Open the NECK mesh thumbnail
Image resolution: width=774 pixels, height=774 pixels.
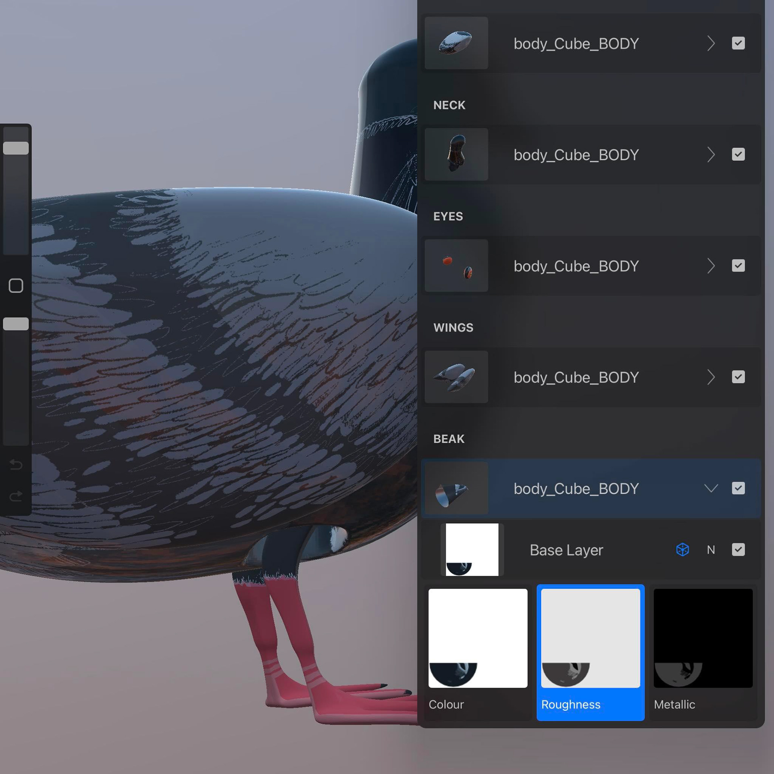[456, 154]
